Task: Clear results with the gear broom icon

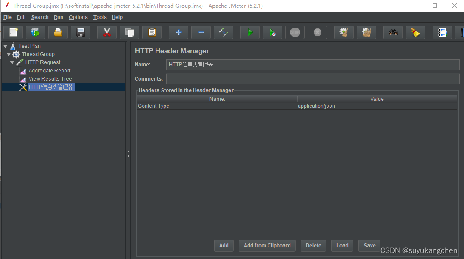Action: pos(344,33)
